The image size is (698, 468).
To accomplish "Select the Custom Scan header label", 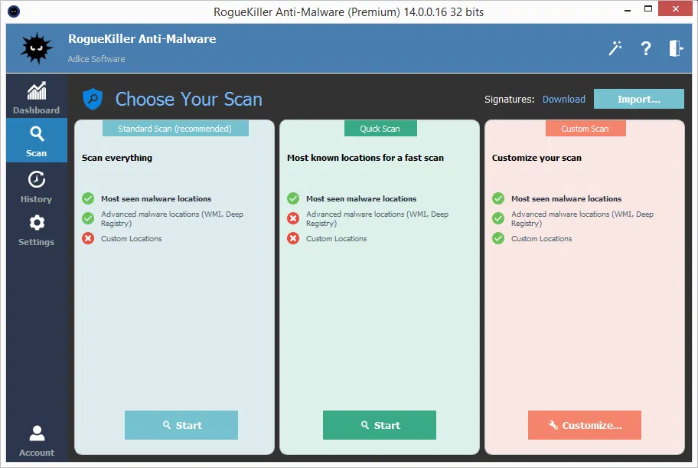I will click(585, 129).
